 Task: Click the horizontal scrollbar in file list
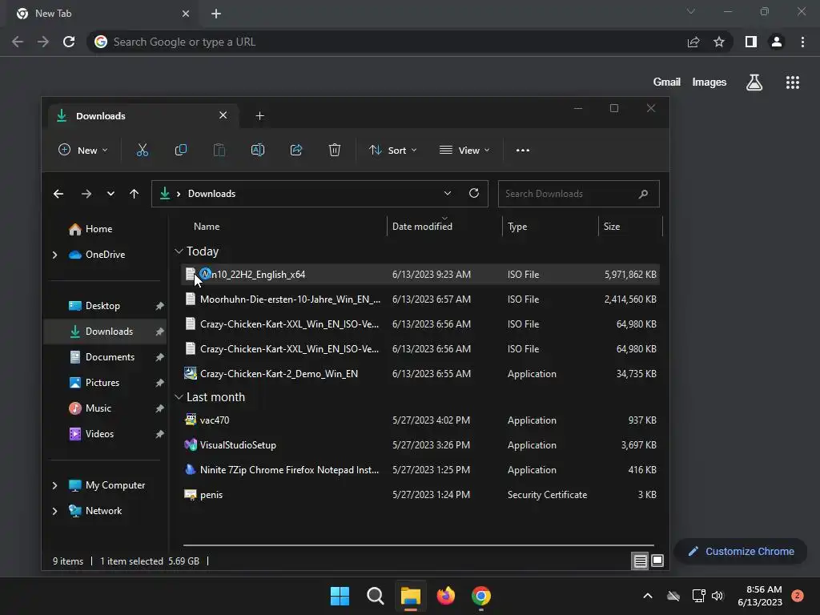coord(418,545)
